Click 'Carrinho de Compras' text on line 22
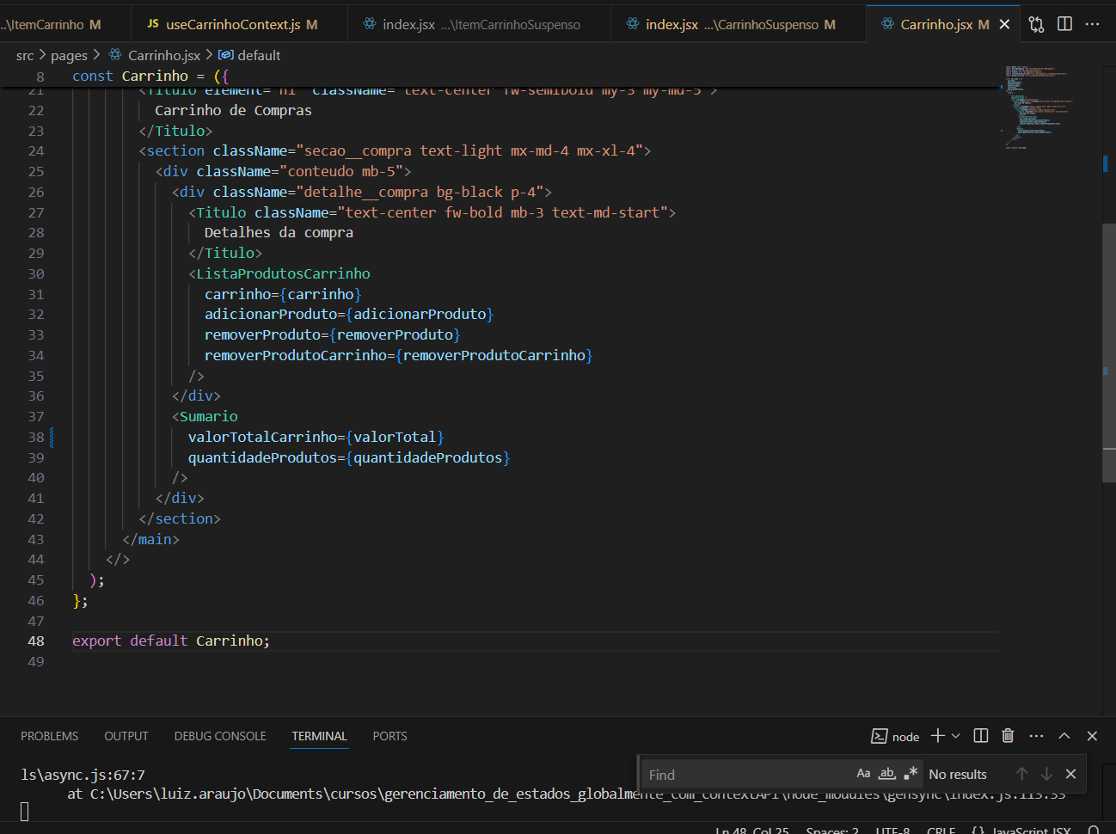 (233, 110)
